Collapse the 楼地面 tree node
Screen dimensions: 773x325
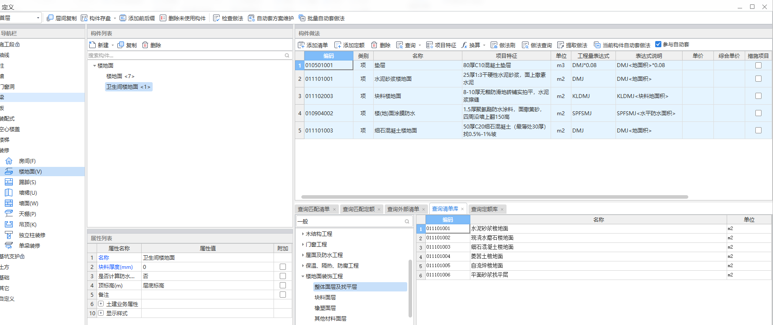[x=94, y=66]
